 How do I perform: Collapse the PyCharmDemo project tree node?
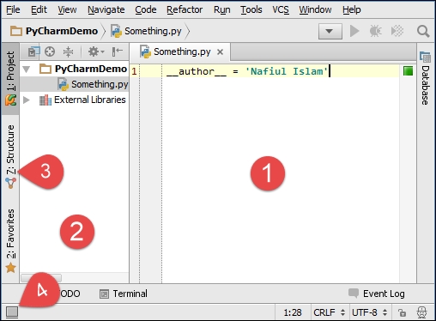coord(27,70)
